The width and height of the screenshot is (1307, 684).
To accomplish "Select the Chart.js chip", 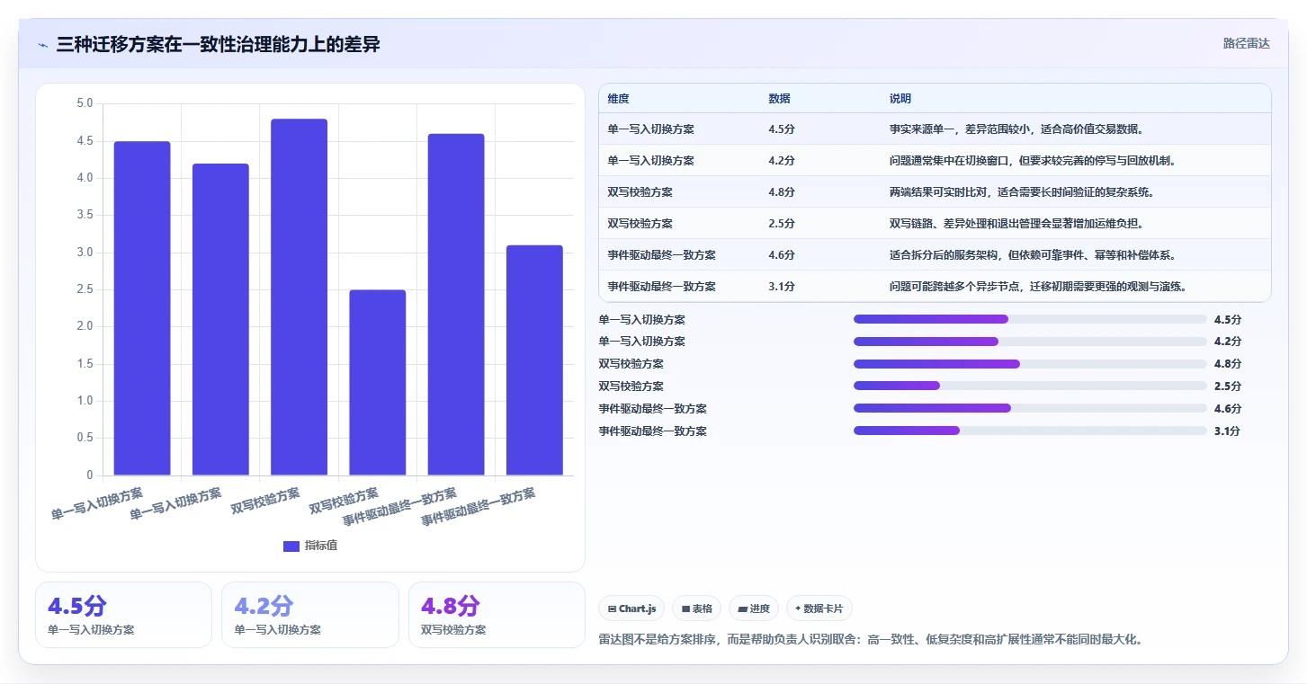I will pyautogui.click(x=631, y=608).
